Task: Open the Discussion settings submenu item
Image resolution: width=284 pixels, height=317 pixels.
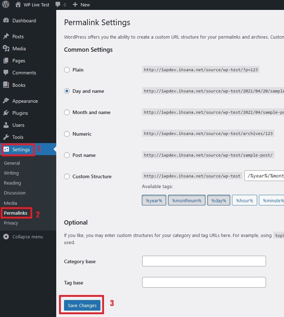Action: pyautogui.click(x=15, y=193)
